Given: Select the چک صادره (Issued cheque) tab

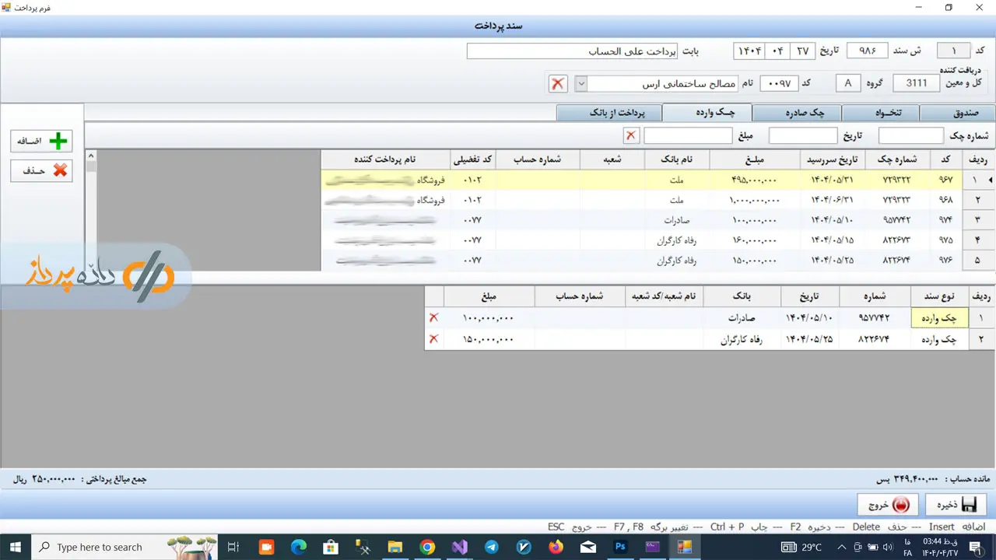Looking at the screenshot, I should point(797,113).
